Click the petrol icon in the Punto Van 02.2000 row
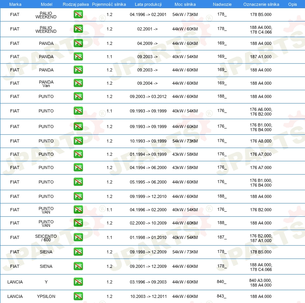 point(78,223)
